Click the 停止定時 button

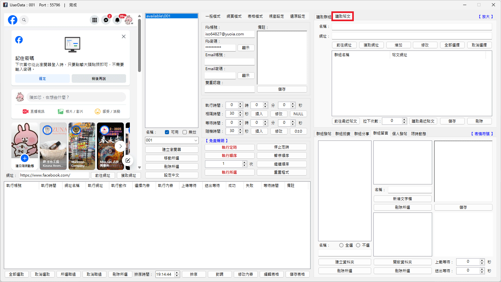(x=281, y=147)
